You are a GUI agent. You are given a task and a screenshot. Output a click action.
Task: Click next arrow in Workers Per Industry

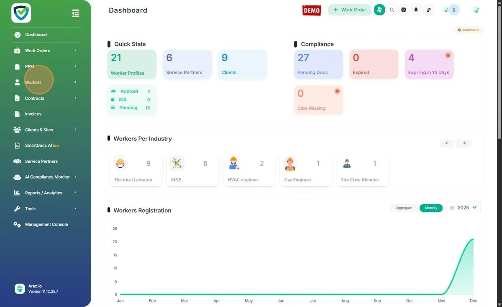click(x=464, y=143)
